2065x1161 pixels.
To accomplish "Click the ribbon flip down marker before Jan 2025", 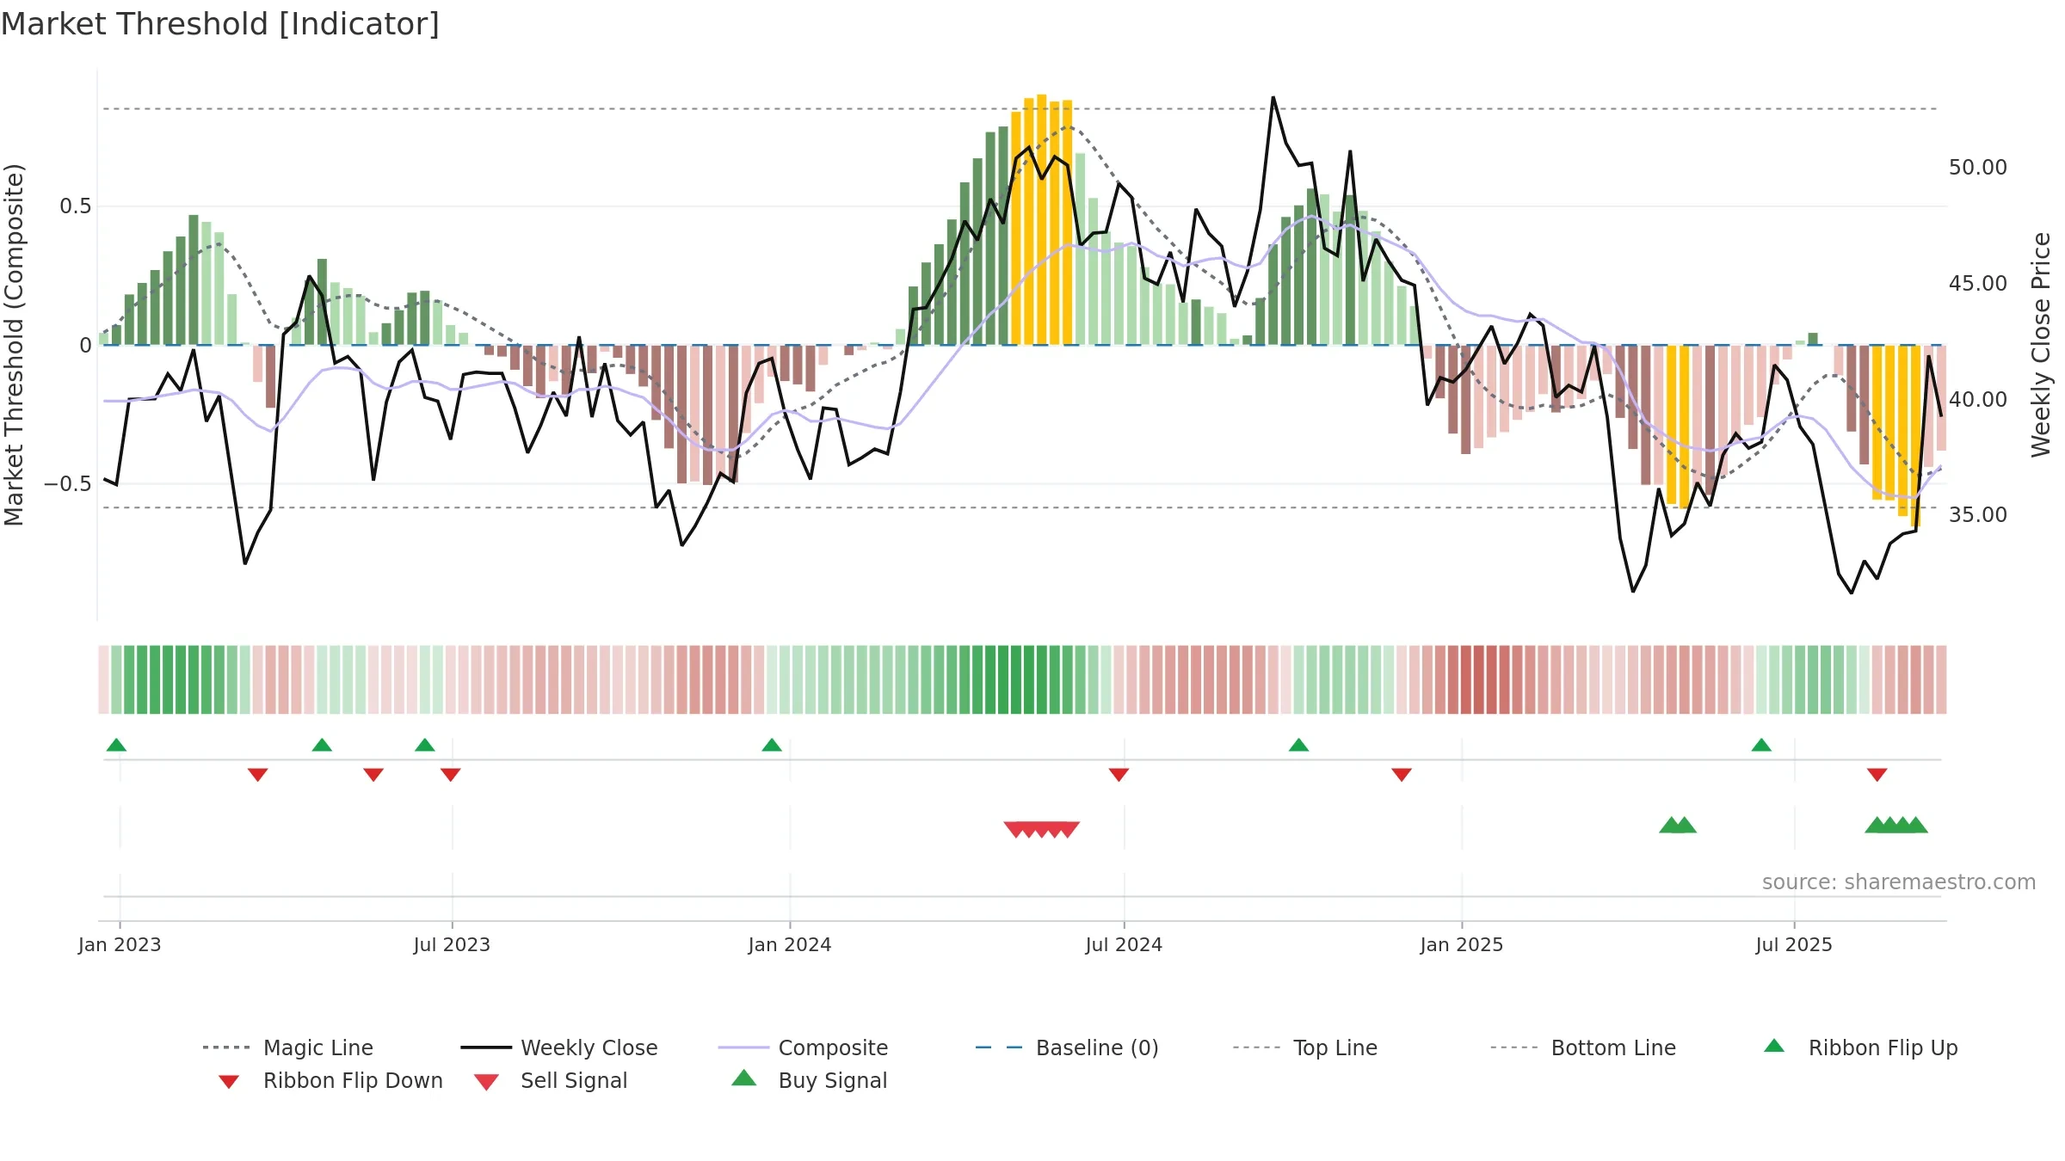I will [x=1402, y=775].
